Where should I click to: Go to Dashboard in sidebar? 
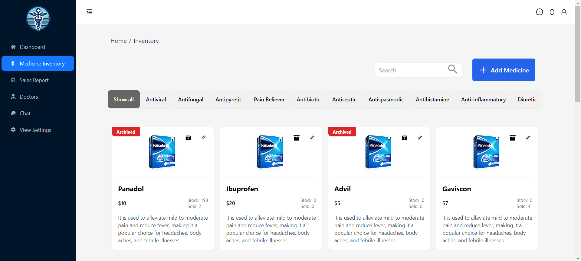(x=38, y=47)
